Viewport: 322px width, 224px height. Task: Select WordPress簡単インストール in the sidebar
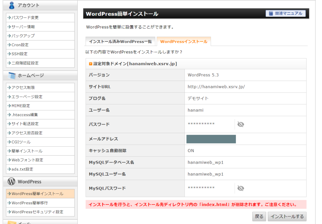40,194
